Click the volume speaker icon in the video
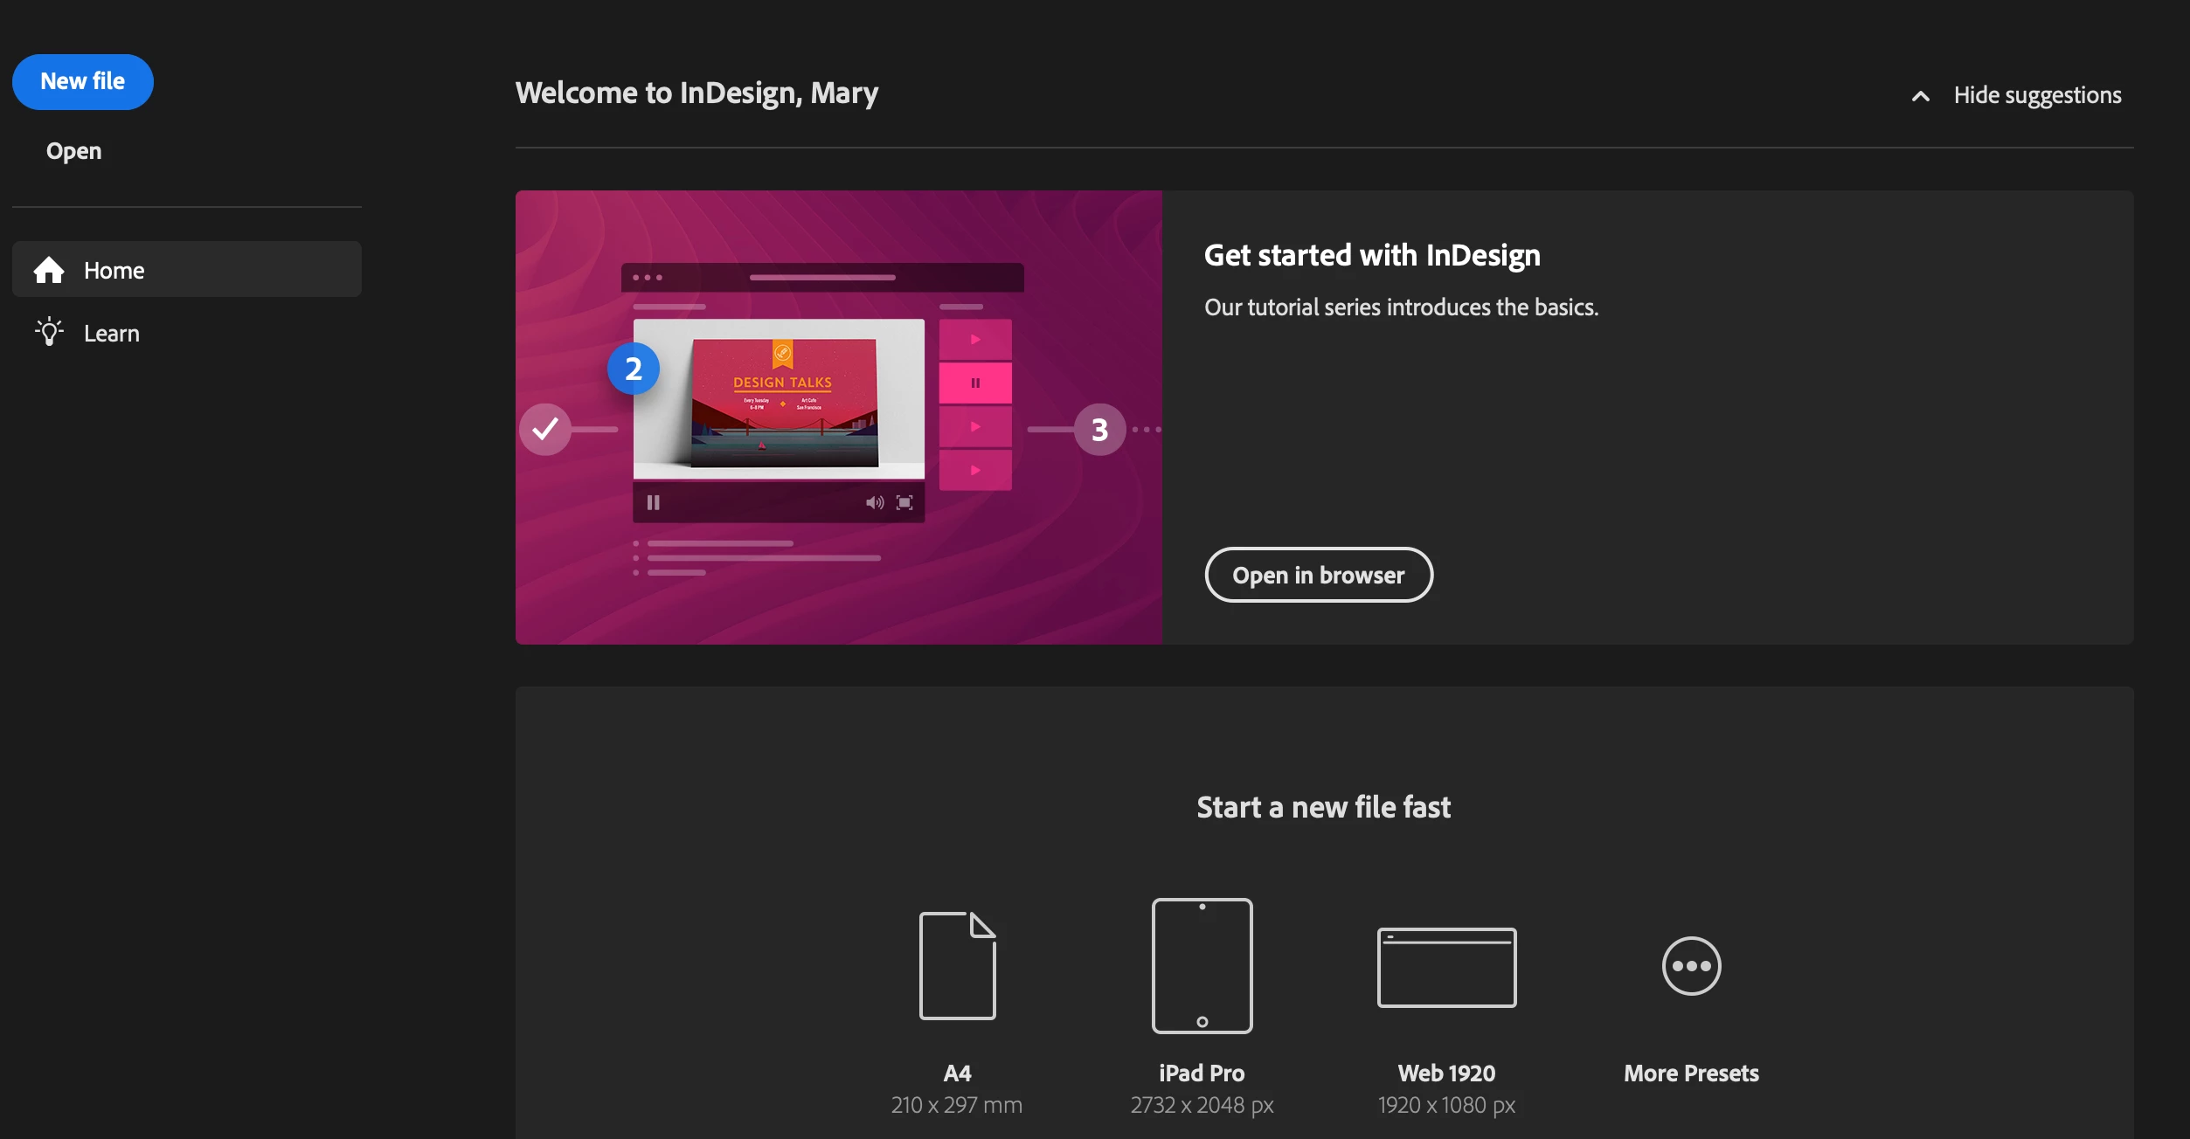Screen dimensions: 2190x1139 pyautogui.click(x=874, y=502)
